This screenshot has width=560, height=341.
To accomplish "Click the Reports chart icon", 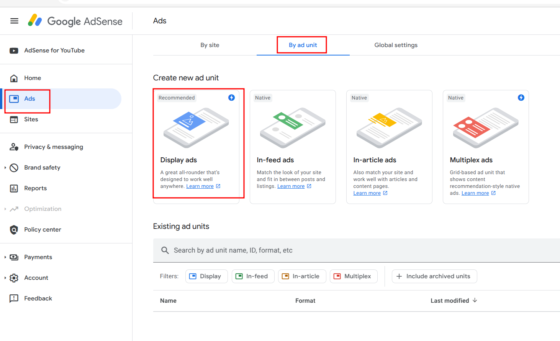I will [14, 188].
